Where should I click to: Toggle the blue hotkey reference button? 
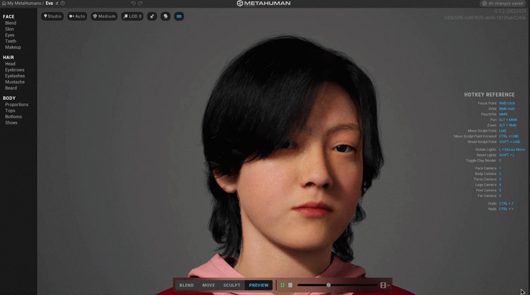click(x=179, y=16)
